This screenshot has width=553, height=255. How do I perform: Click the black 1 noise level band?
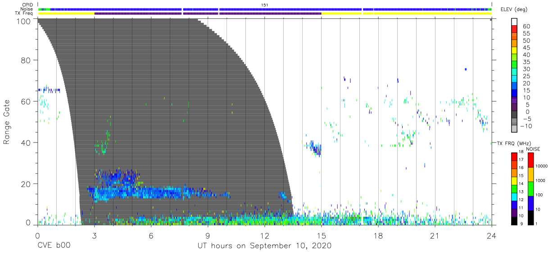(530, 218)
